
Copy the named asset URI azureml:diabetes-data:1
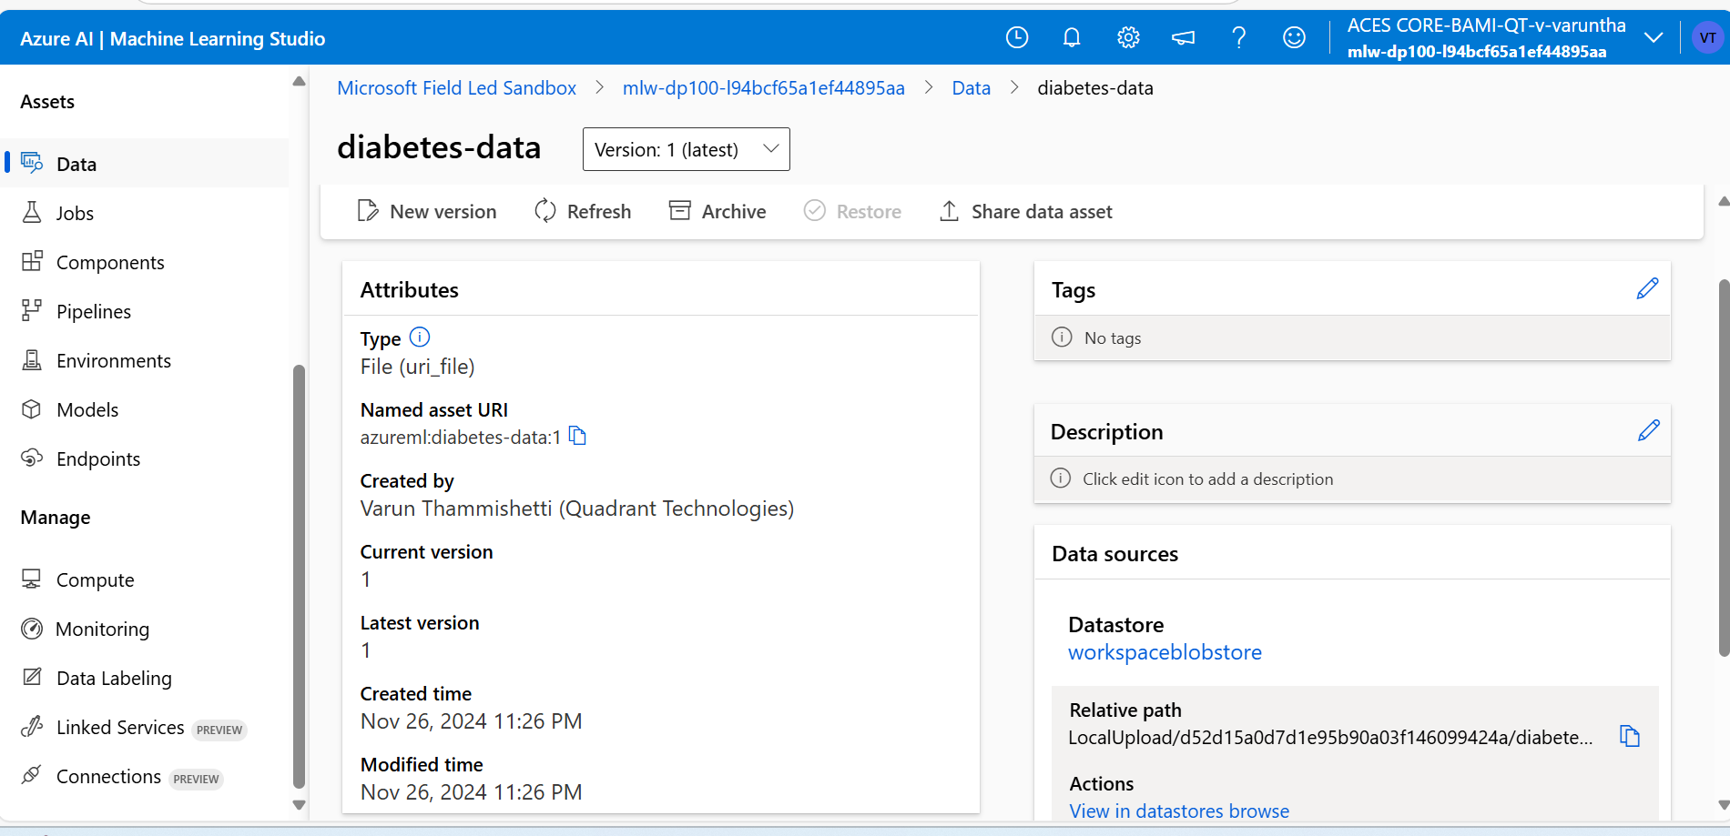point(577,436)
